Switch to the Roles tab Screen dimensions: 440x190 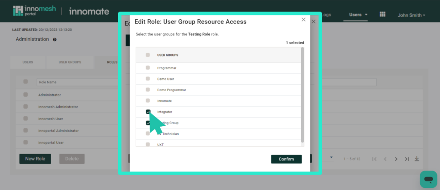click(112, 62)
